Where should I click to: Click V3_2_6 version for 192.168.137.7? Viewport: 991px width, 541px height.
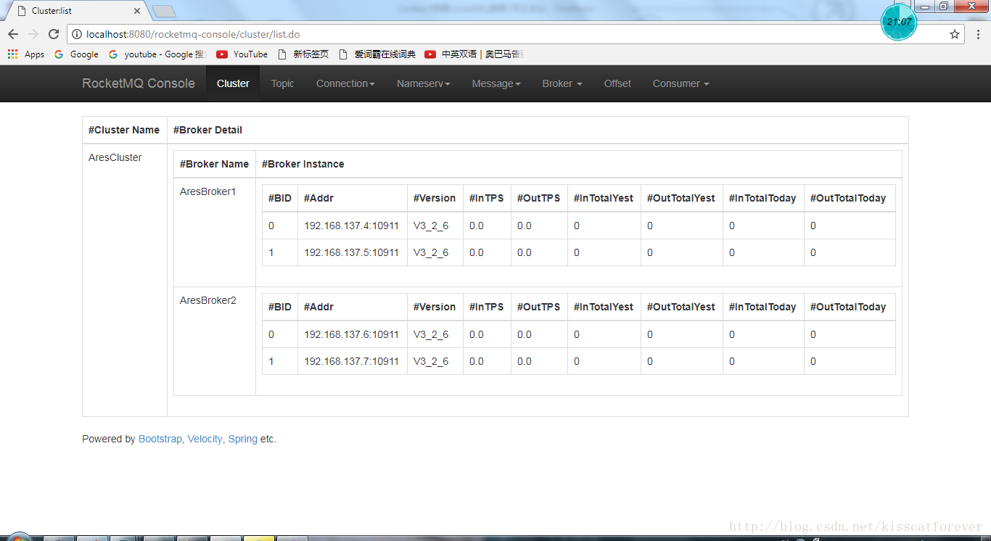[x=431, y=361]
